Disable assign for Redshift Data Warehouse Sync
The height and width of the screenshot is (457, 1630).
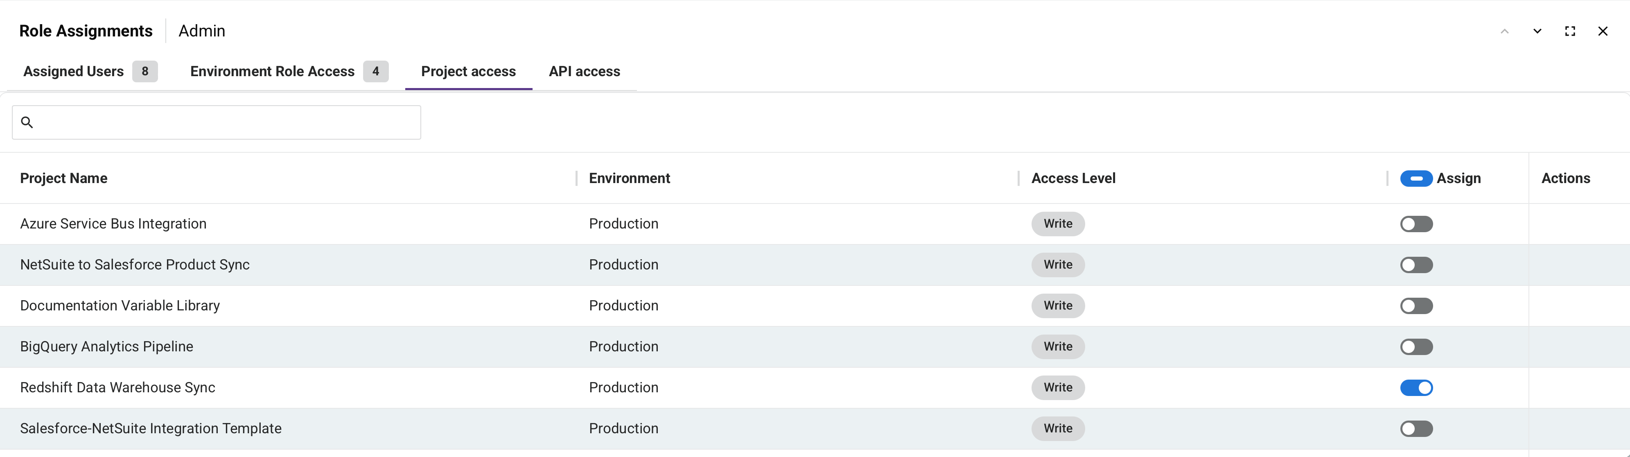pos(1416,387)
